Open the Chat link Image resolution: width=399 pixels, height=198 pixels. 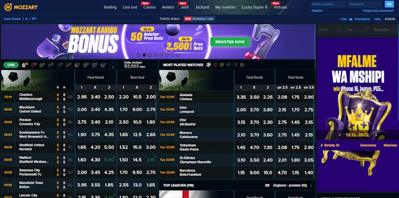click(344, 19)
